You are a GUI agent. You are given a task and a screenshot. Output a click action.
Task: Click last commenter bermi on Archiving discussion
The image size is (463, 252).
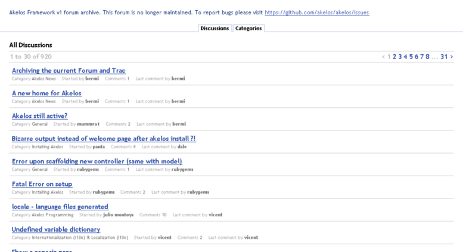178,79
